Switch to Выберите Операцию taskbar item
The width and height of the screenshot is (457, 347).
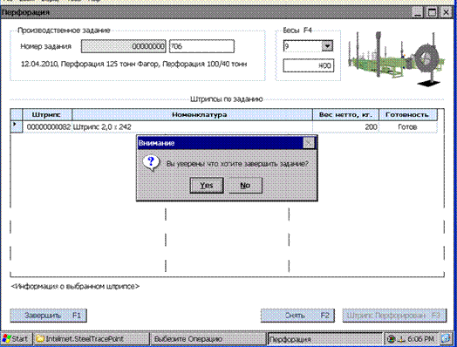click(x=208, y=339)
